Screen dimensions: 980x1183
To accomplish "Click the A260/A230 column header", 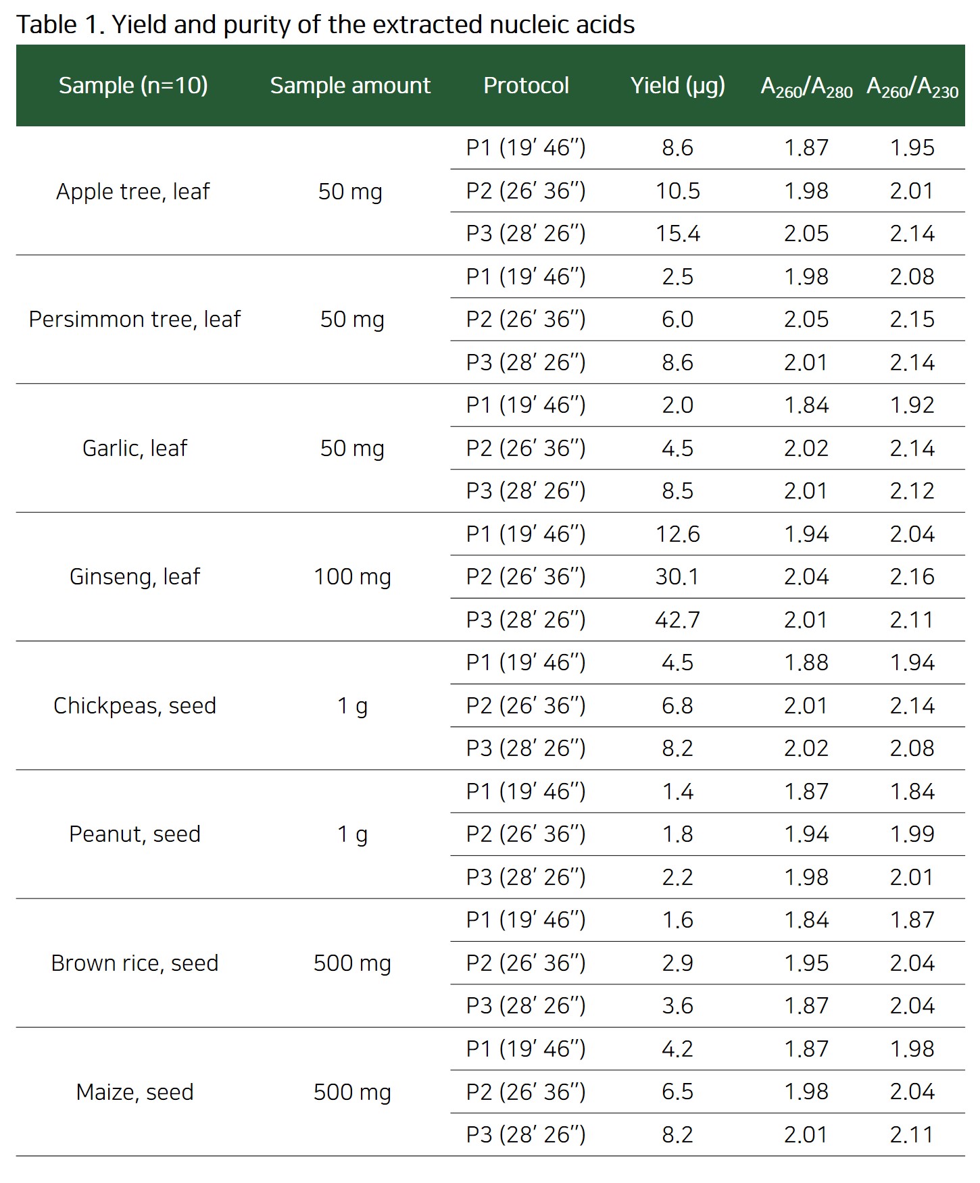I will (x=912, y=87).
